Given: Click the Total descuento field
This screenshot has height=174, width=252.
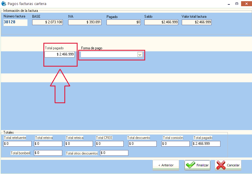Looking at the screenshot, I should pos(143,144).
